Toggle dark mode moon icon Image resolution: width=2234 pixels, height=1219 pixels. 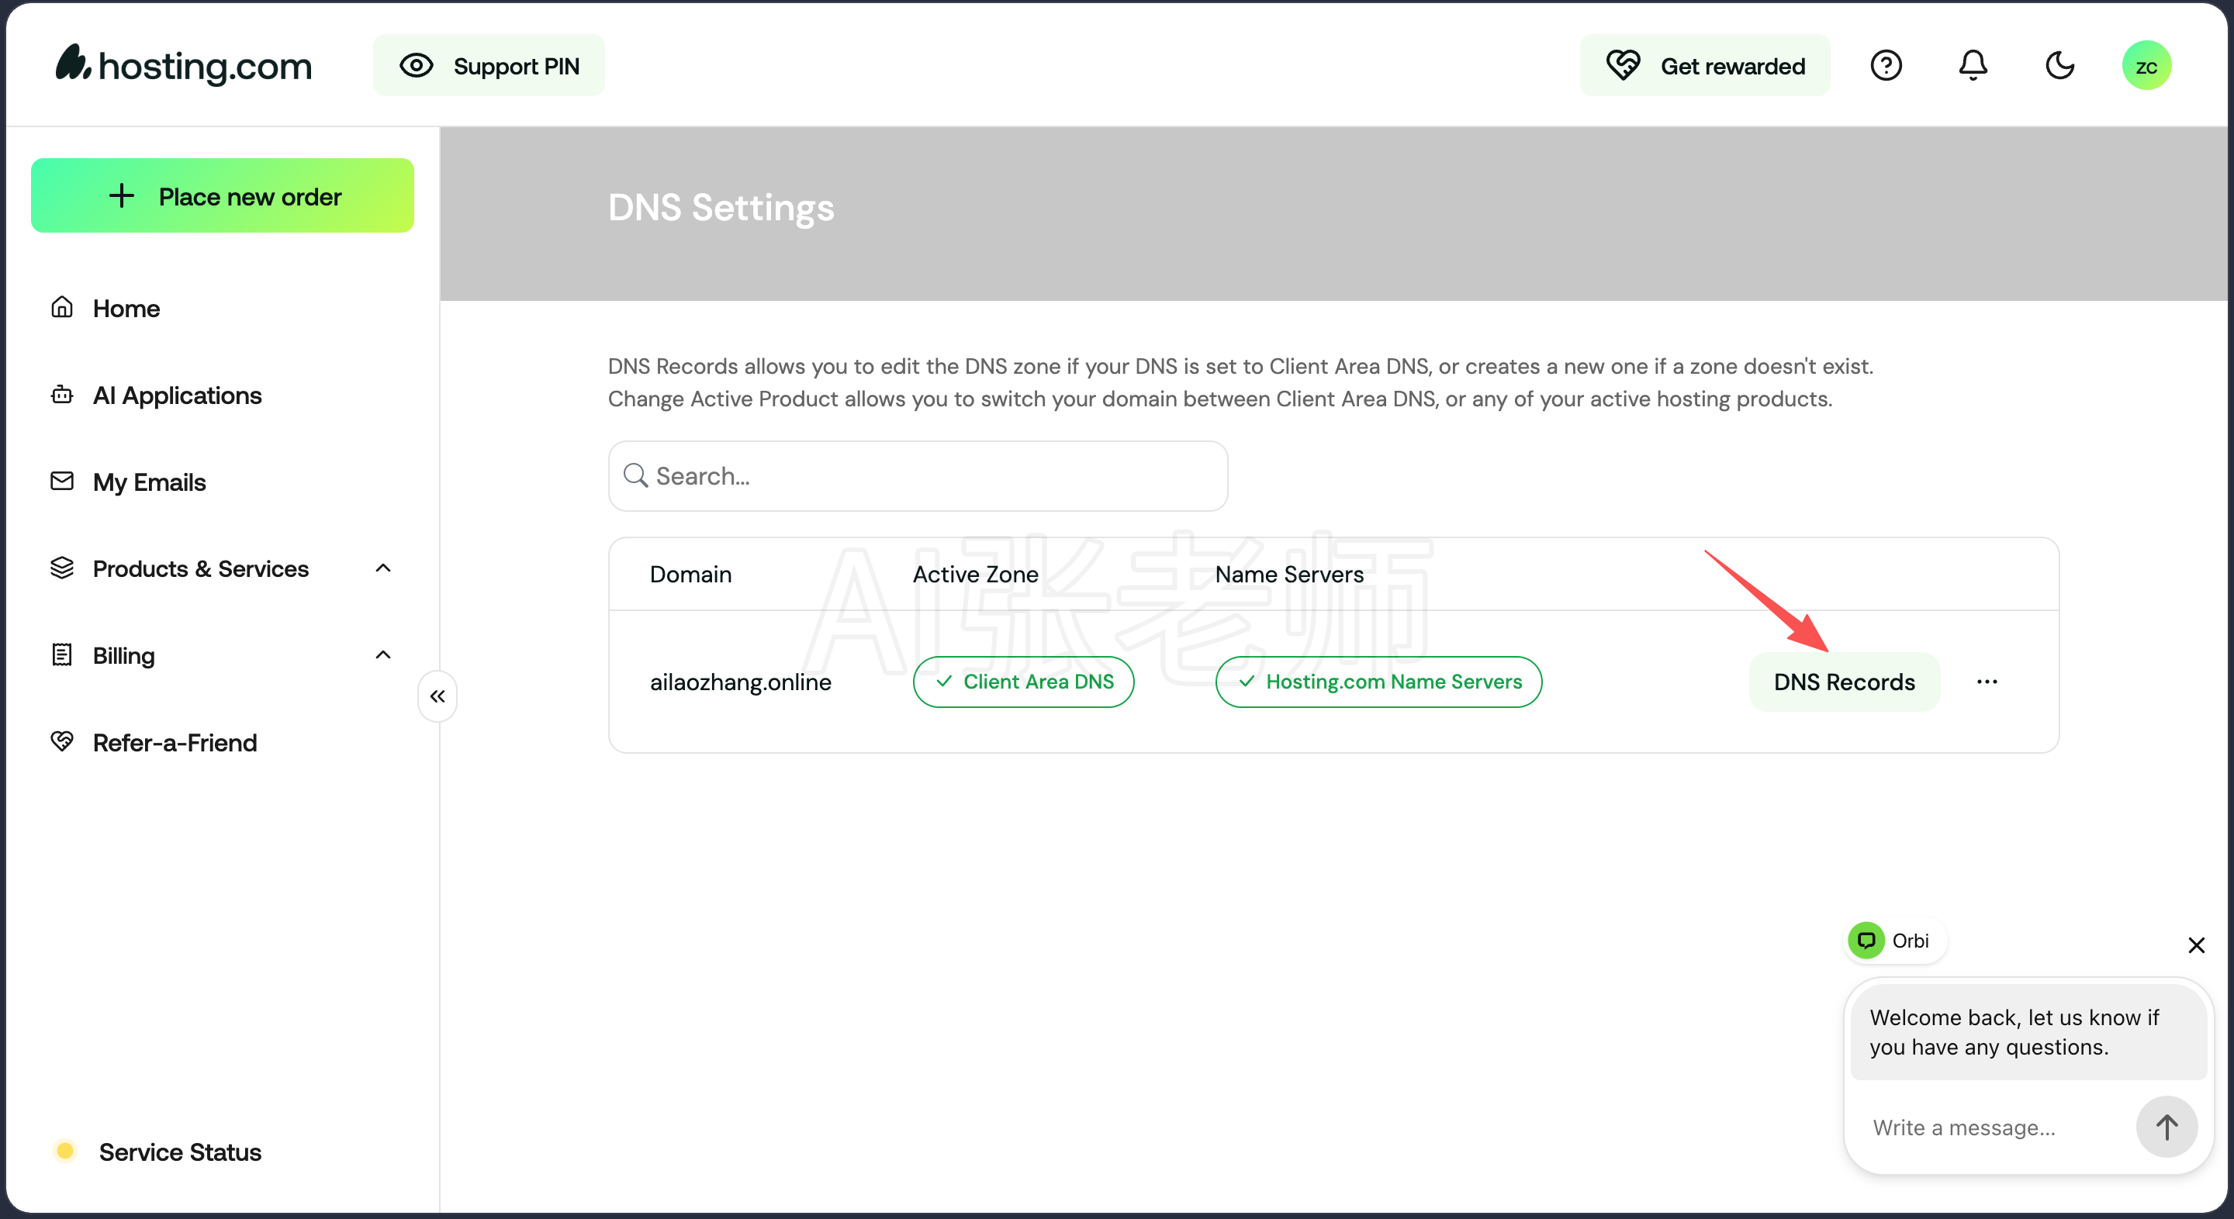[x=2059, y=66]
